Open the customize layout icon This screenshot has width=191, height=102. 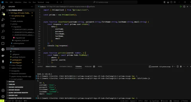(175, 2)
